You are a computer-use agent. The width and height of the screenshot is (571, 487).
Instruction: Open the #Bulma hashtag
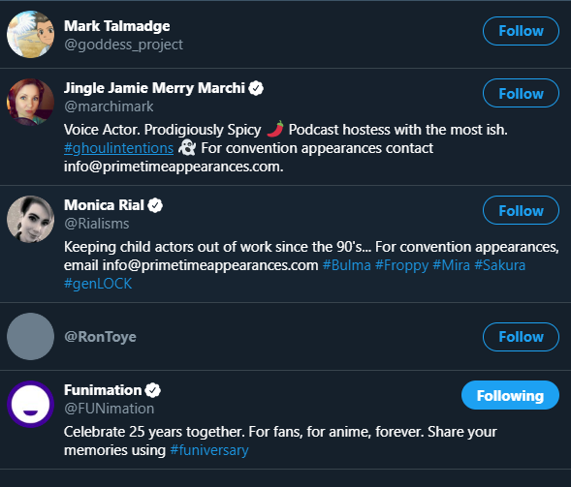click(x=347, y=265)
